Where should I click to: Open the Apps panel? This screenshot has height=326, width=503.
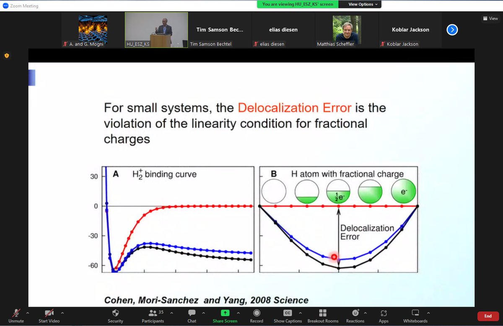[384, 316]
